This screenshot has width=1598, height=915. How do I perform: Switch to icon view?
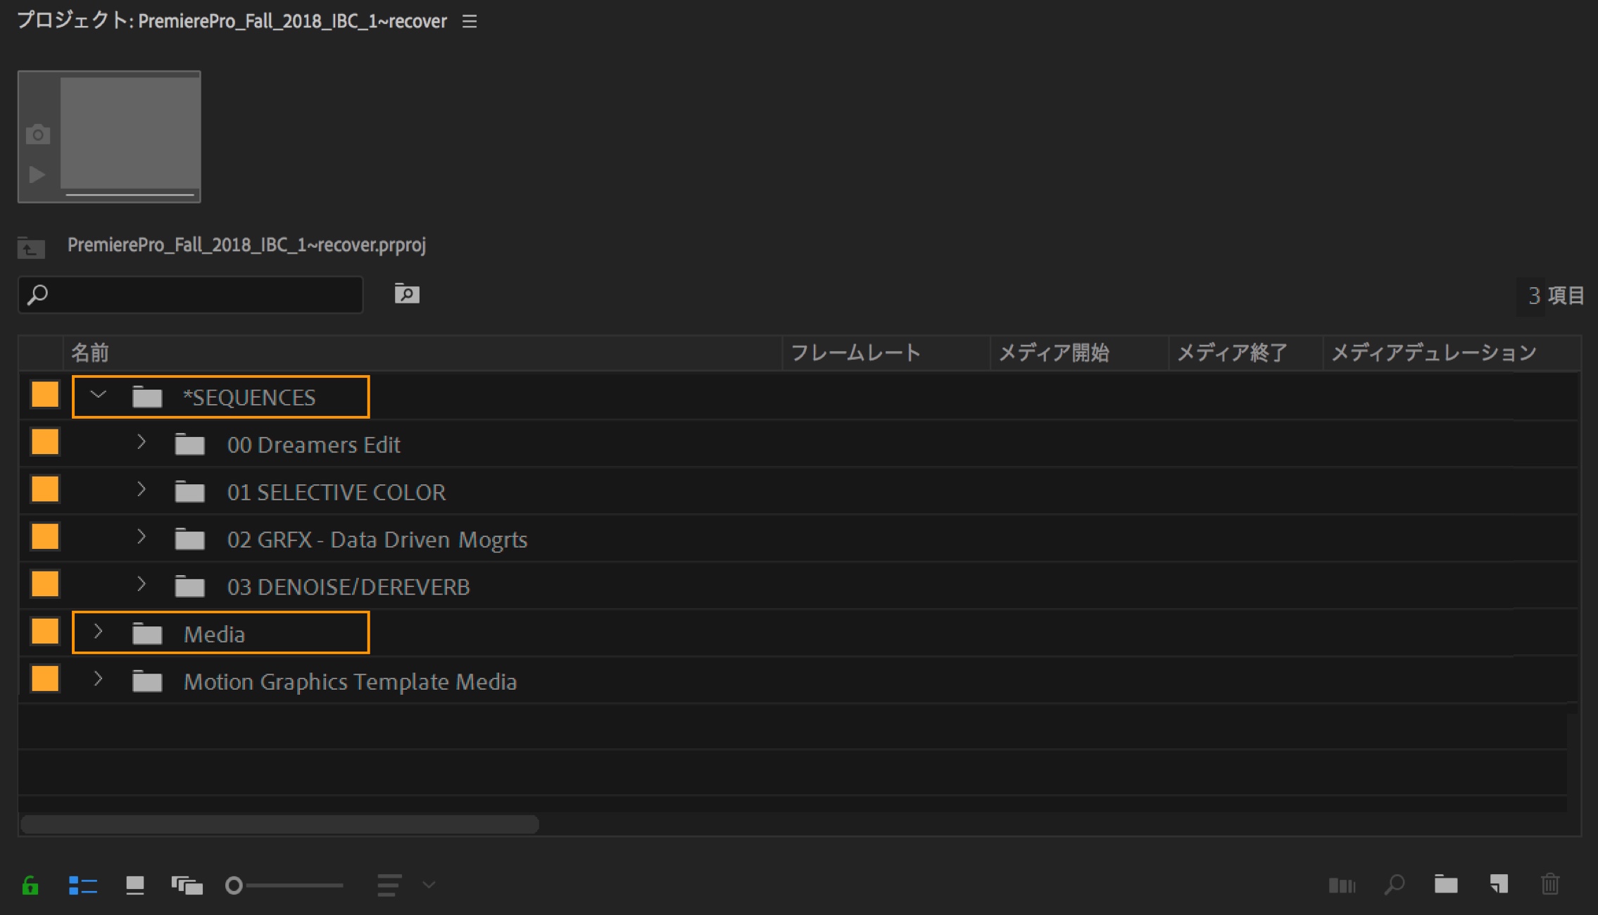pyautogui.click(x=134, y=885)
